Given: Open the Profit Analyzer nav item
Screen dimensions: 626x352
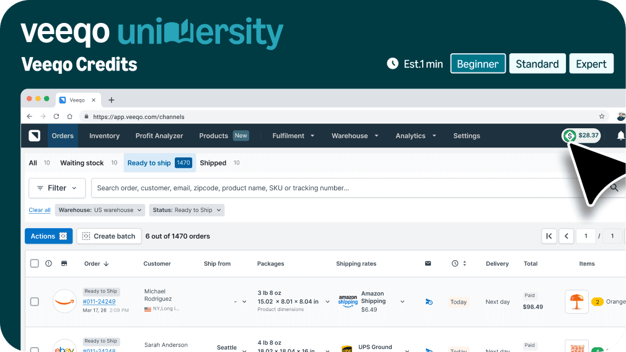Looking at the screenshot, I should click(x=159, y=136).
